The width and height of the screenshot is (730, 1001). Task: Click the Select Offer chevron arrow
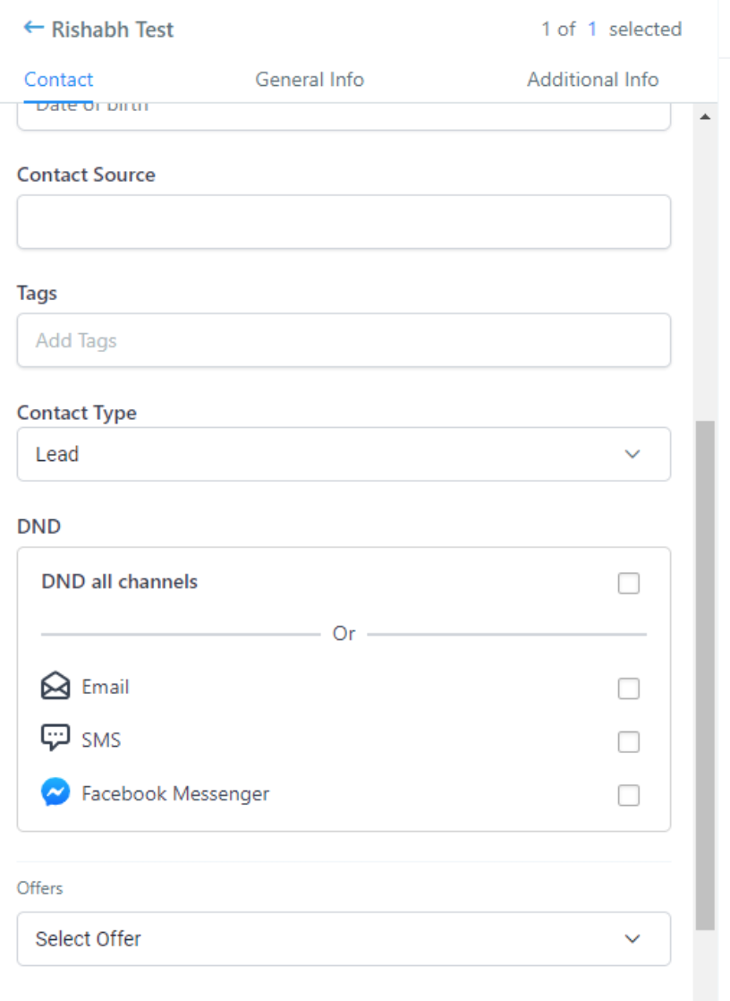[632, 939]
